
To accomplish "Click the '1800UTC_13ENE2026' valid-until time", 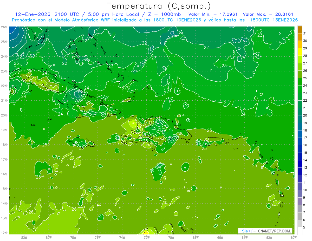I will click(x=274, y=20).
